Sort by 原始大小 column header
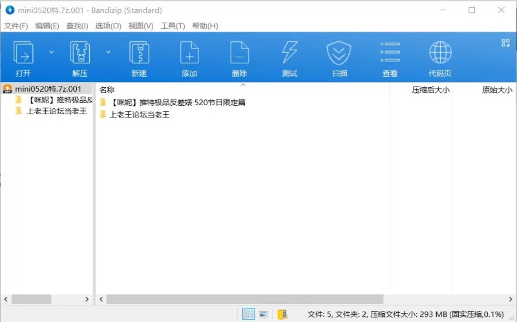This screenshot has width=517, height=322. (x=497, y=90)
